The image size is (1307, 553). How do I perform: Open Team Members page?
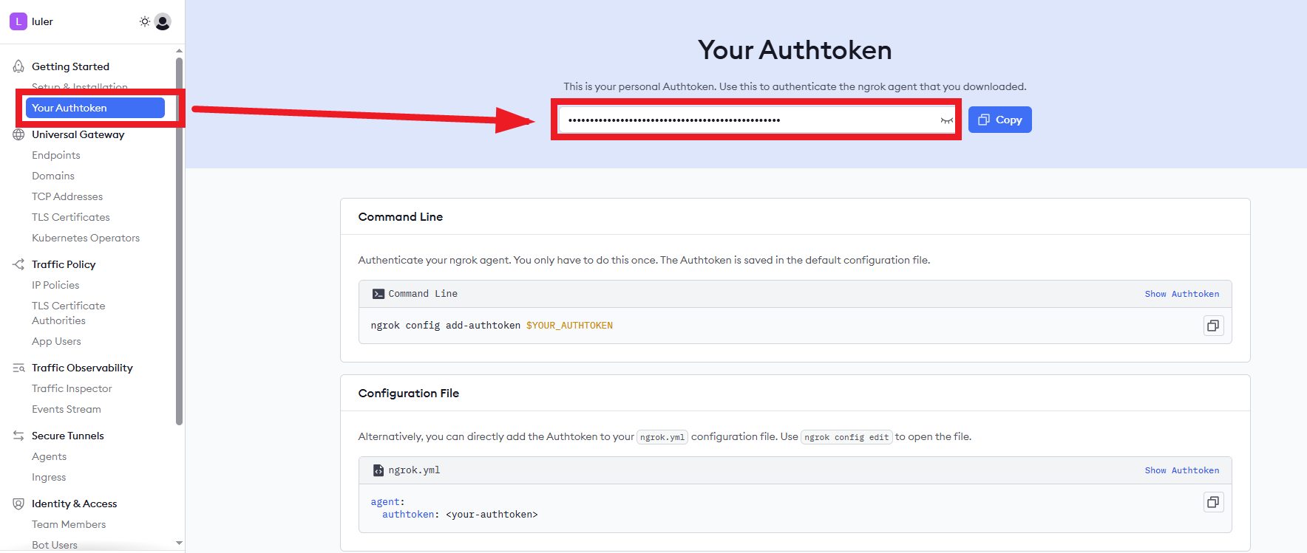[x=69, y=524]
